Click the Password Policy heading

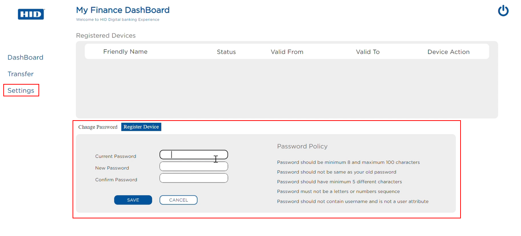click(302, 147)
